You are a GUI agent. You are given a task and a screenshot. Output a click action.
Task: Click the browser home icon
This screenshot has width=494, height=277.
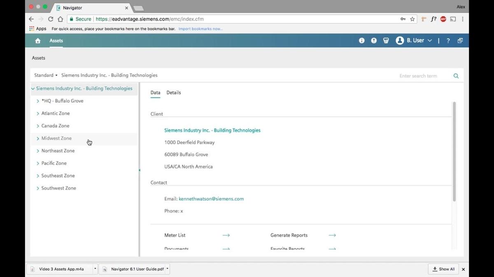click(x=61, y=19)
